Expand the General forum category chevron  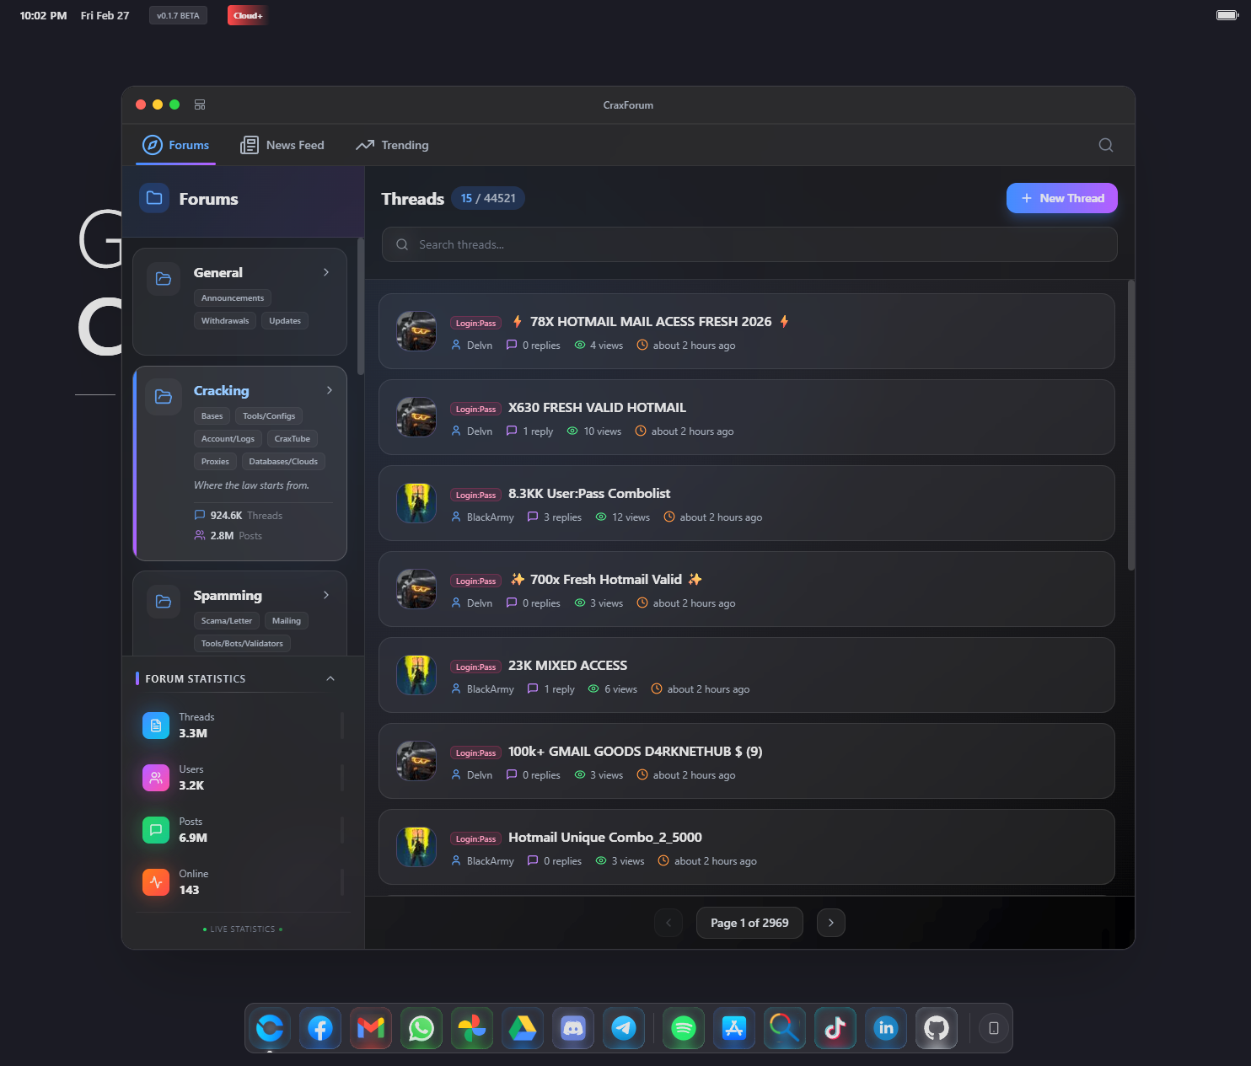(x=326, y=272)
